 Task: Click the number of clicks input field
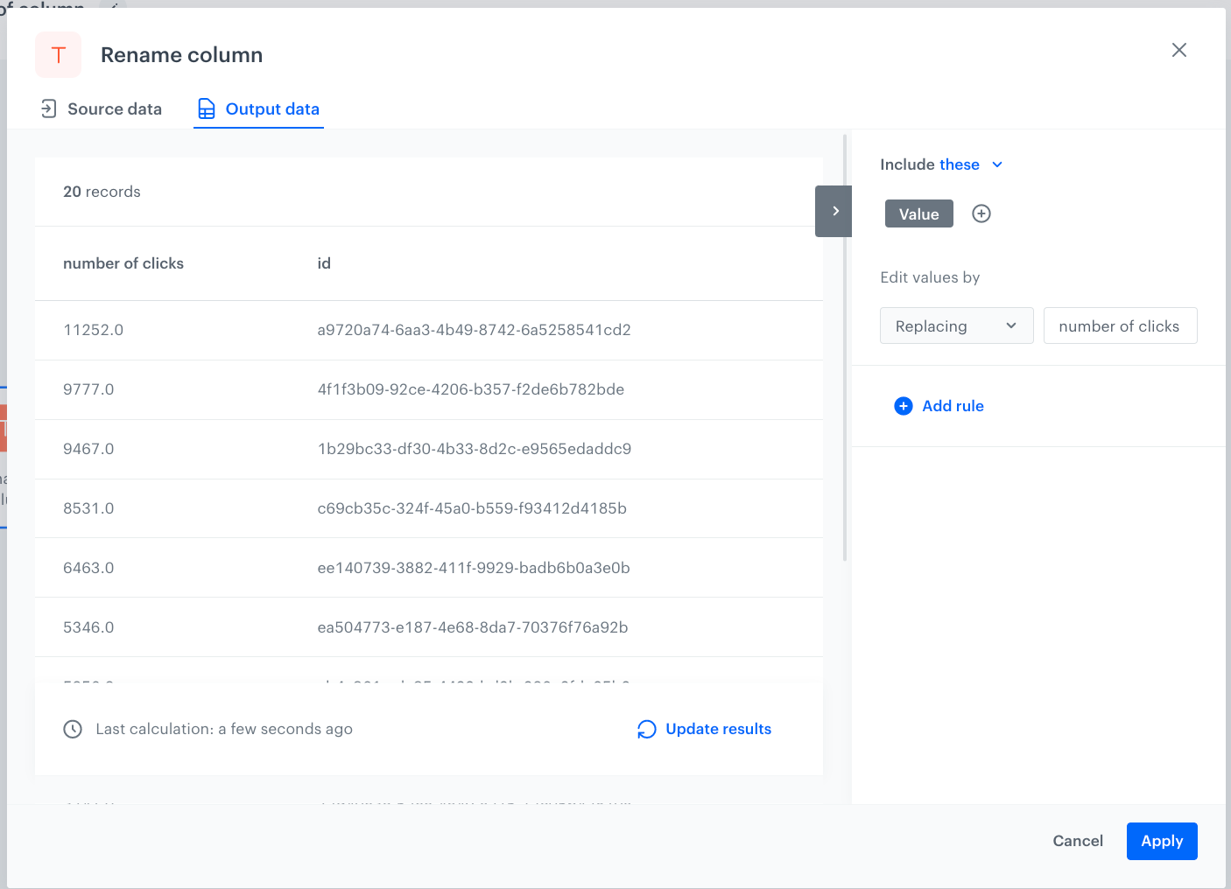pos(1119,326)
